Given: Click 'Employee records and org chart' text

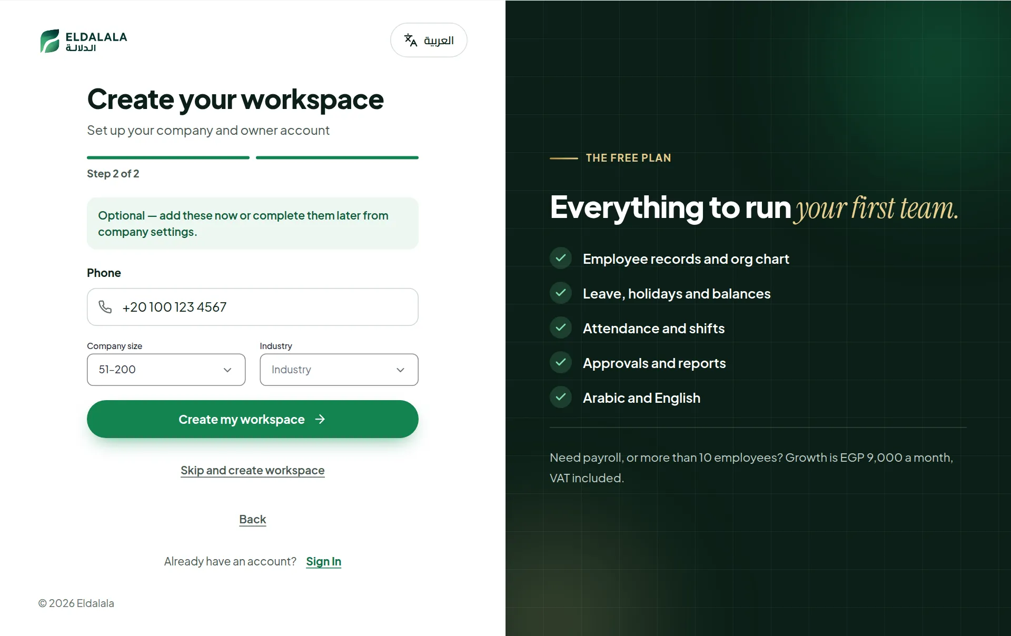Looking at the screenshot, I should tap(686, 259).
